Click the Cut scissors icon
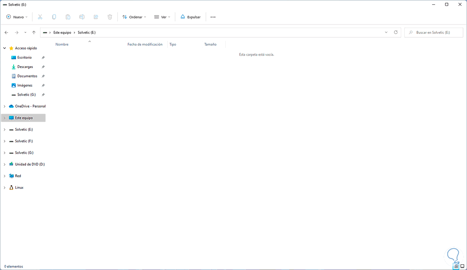 pos(40,17)
